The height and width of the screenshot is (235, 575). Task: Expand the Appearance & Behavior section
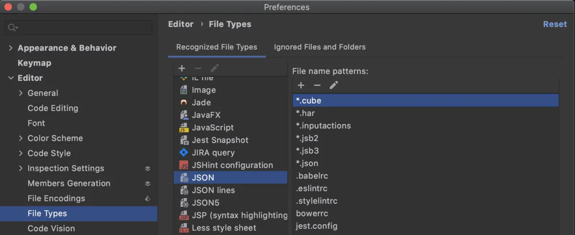[11, 48]
